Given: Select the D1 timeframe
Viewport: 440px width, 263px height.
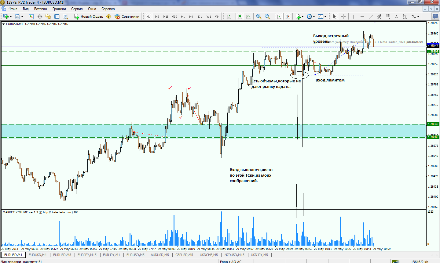Looking at the screenshot, I should [x=200, y=16].
